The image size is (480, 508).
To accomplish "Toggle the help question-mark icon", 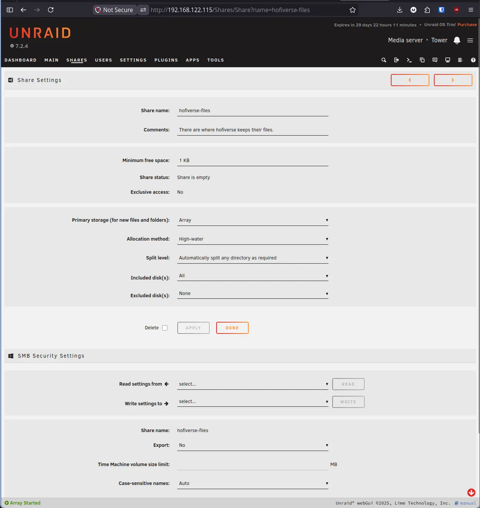I will (x=473, y=60).
